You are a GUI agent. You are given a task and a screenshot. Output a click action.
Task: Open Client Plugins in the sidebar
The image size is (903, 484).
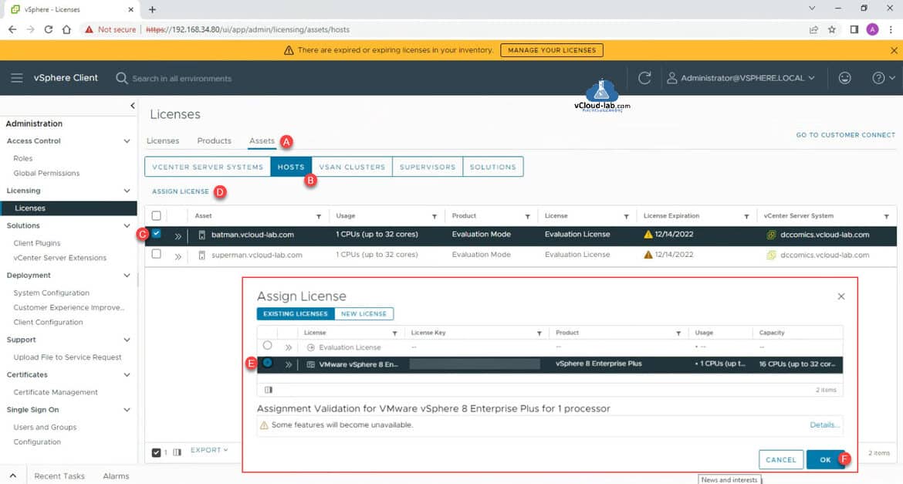click(37, 243)
